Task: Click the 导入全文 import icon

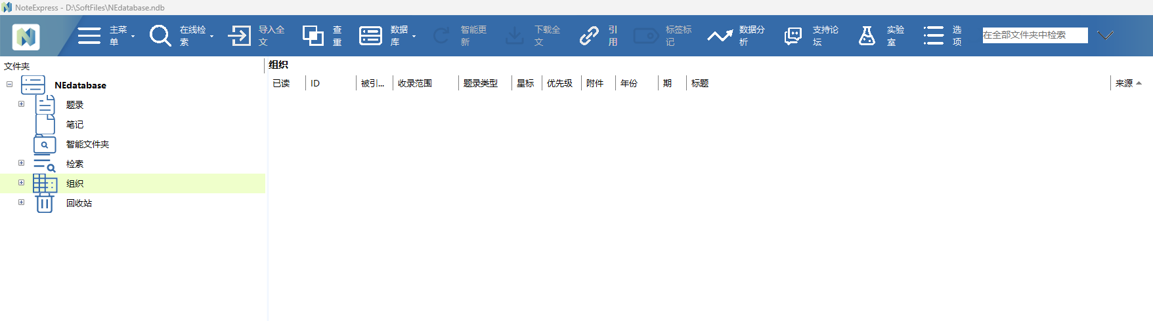Action: pyautogui.click(x=240, y=35)
